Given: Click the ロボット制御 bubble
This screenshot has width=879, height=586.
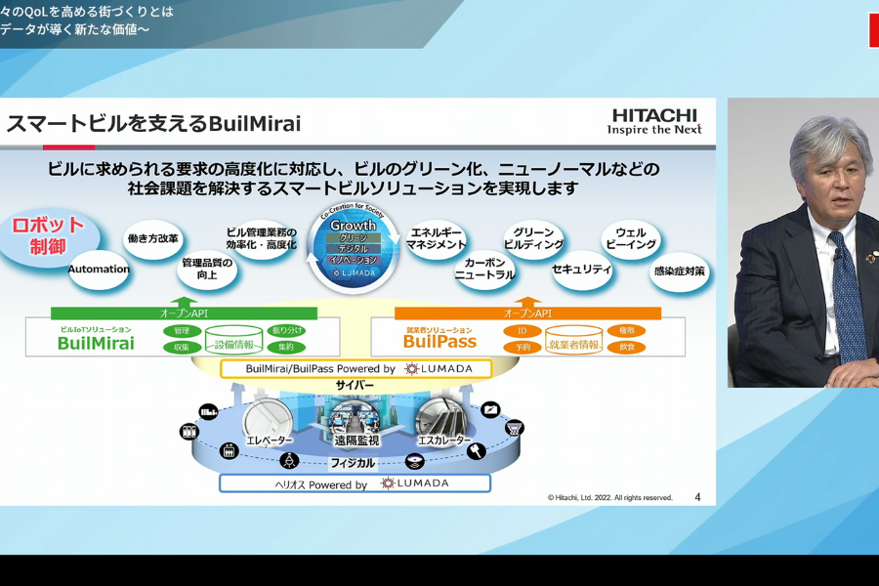Looking at the screenshot, I should pos(48,236).
